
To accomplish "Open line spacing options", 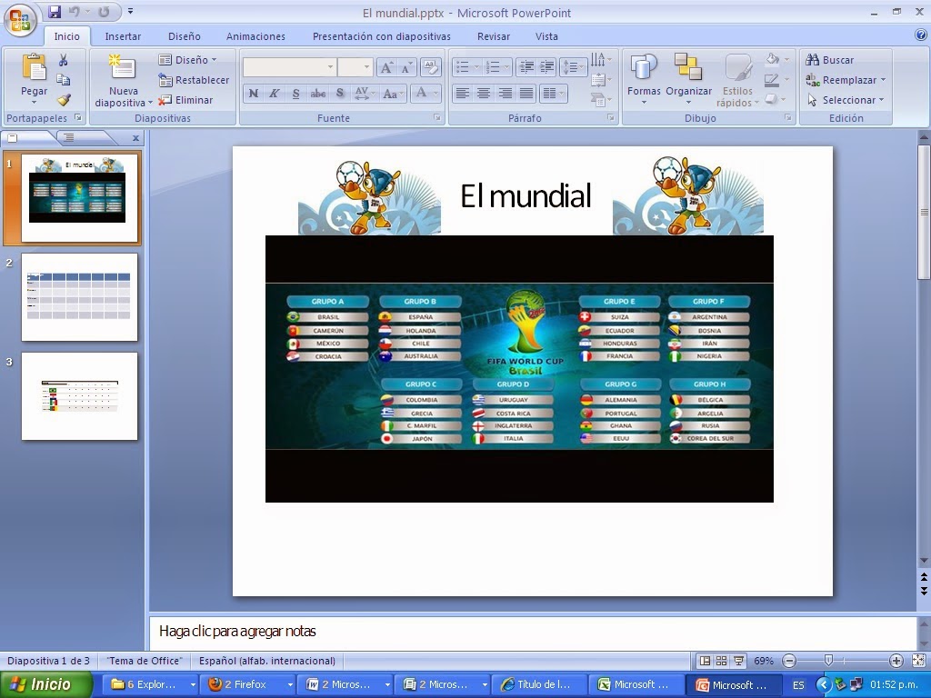I will [x=573, y=67].
